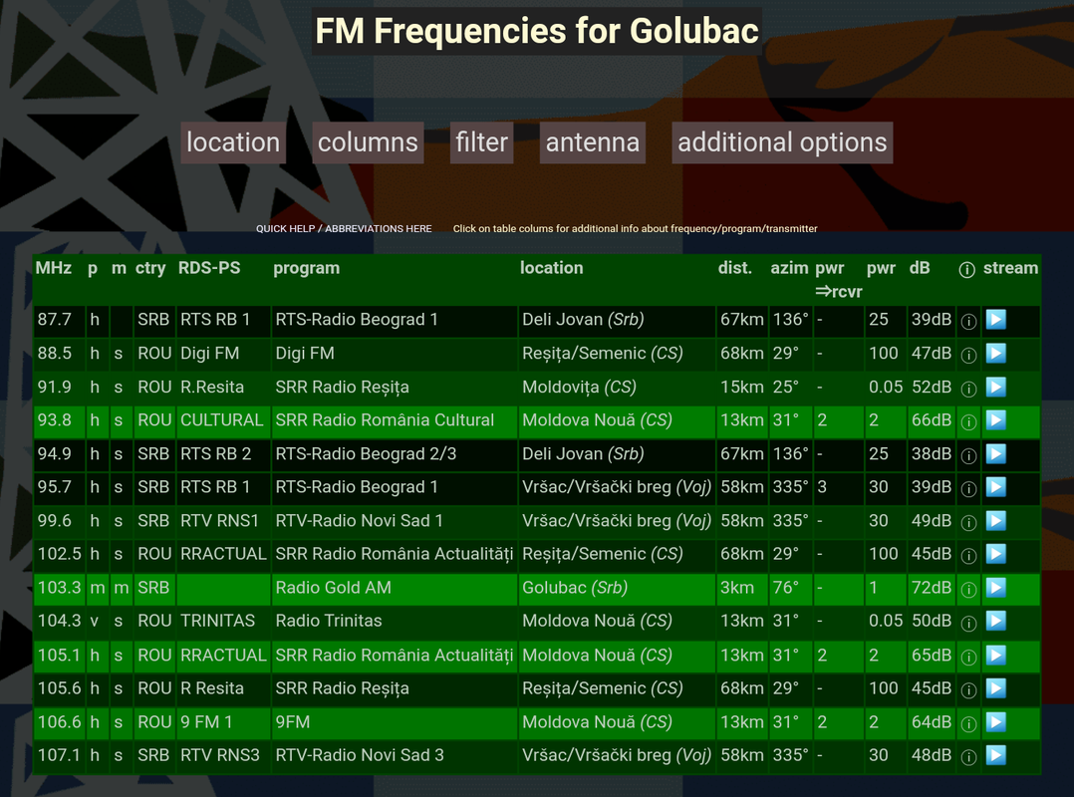Play stream for 106.6 9FM

[995, 721]
